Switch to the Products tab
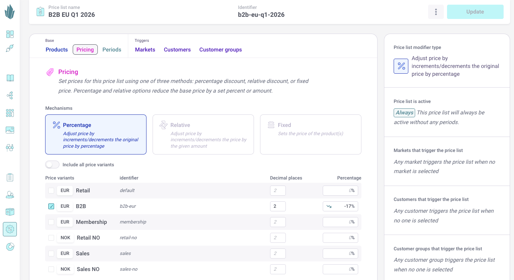 (57, 50)
